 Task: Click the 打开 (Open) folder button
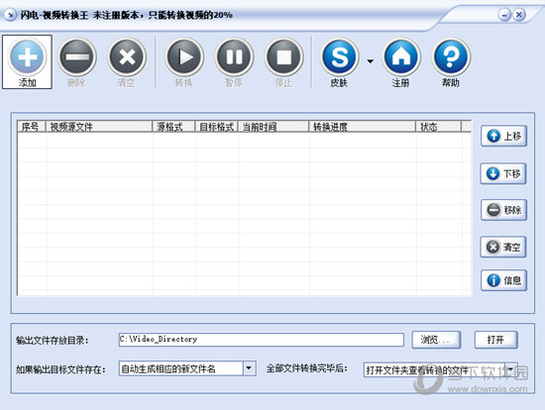coord(496,340)
